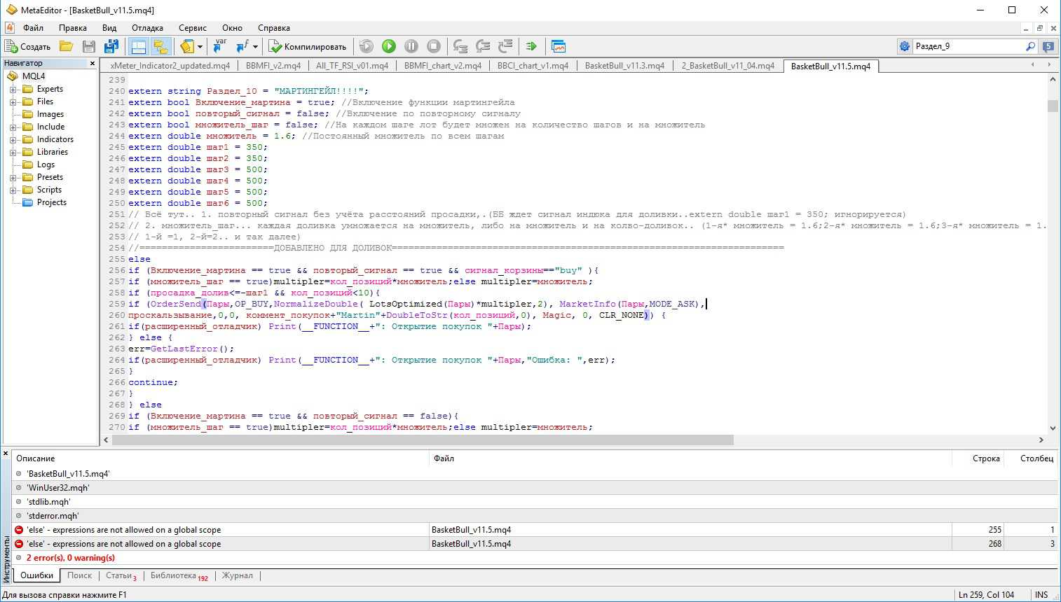Open the Отладка menu
1061x602 pixels.
click(147, 28)
